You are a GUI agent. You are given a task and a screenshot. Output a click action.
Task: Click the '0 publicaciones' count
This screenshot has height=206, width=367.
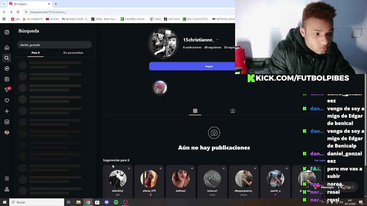(x=192, y=47)
